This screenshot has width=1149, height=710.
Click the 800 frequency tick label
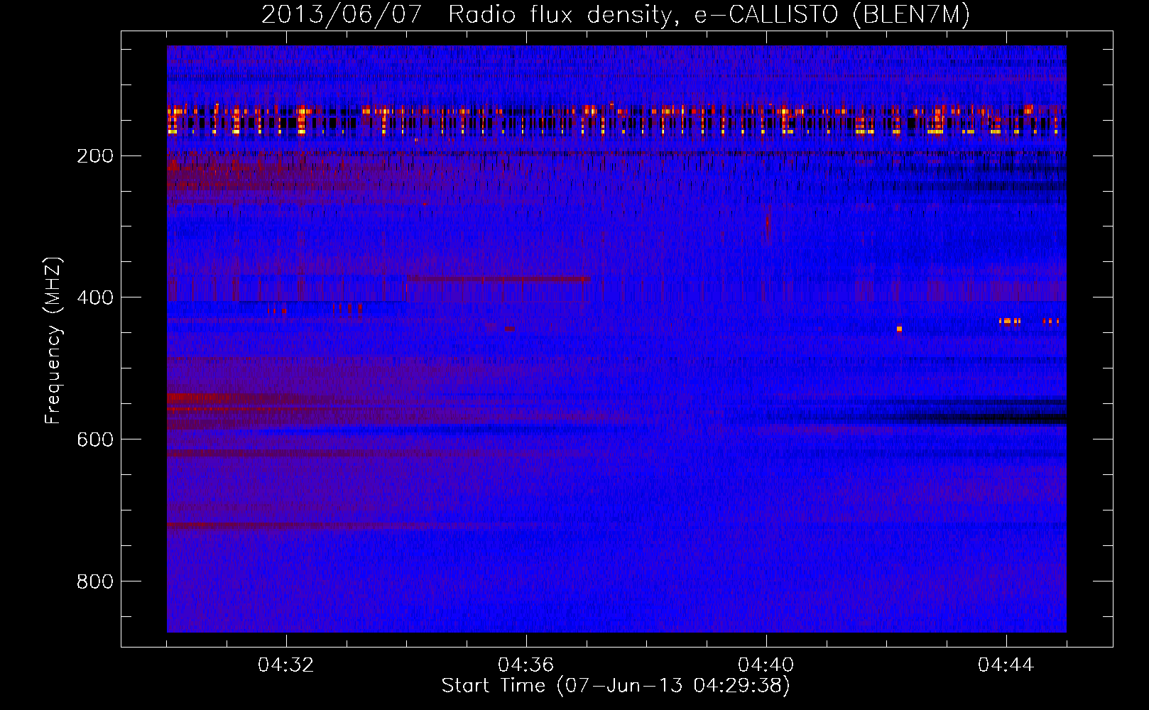(x=95, y=581)
